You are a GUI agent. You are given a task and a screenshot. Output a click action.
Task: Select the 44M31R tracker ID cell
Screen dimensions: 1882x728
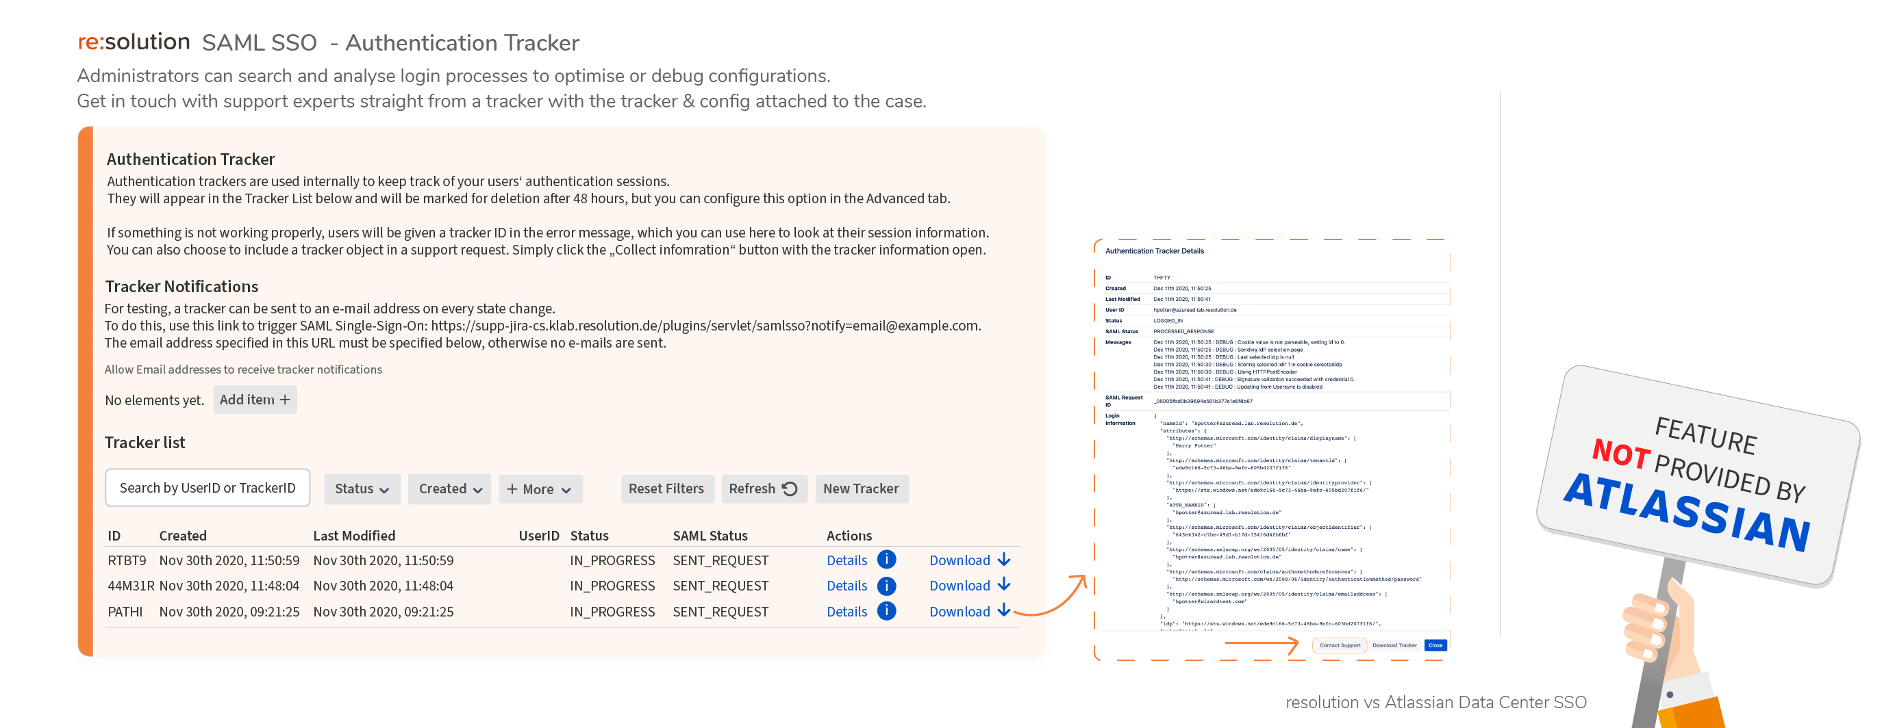click(x=131, y=586)
